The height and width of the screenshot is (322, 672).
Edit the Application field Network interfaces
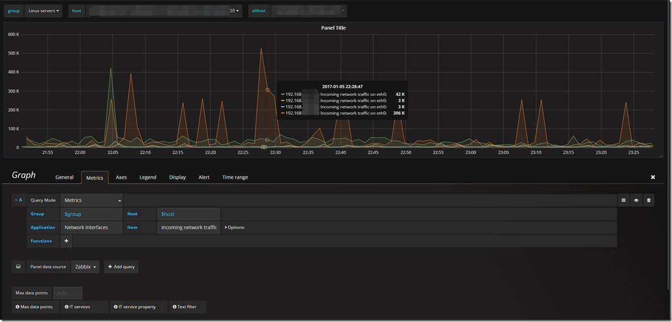point(91,228)
